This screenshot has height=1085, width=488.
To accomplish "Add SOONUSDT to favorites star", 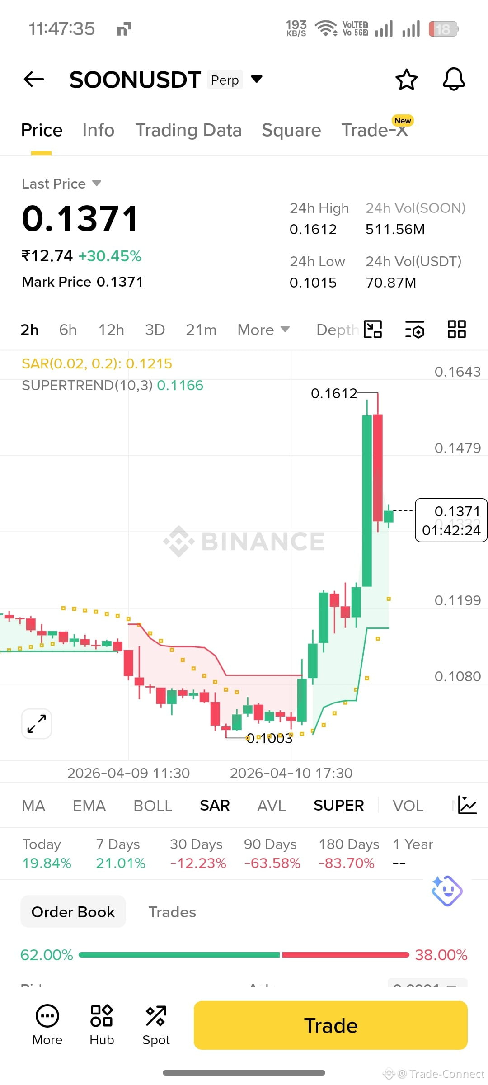I will click(406, 80).
